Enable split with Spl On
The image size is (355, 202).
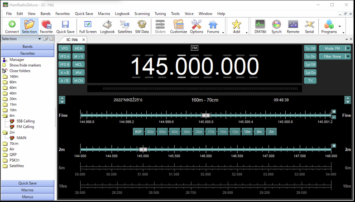(310, 72)
